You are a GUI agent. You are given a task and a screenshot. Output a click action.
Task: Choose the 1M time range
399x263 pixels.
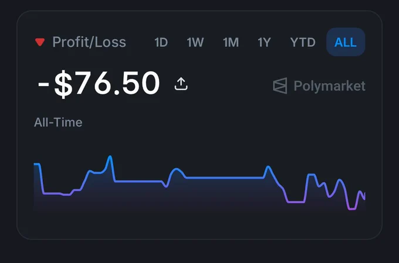pos(231,42)
